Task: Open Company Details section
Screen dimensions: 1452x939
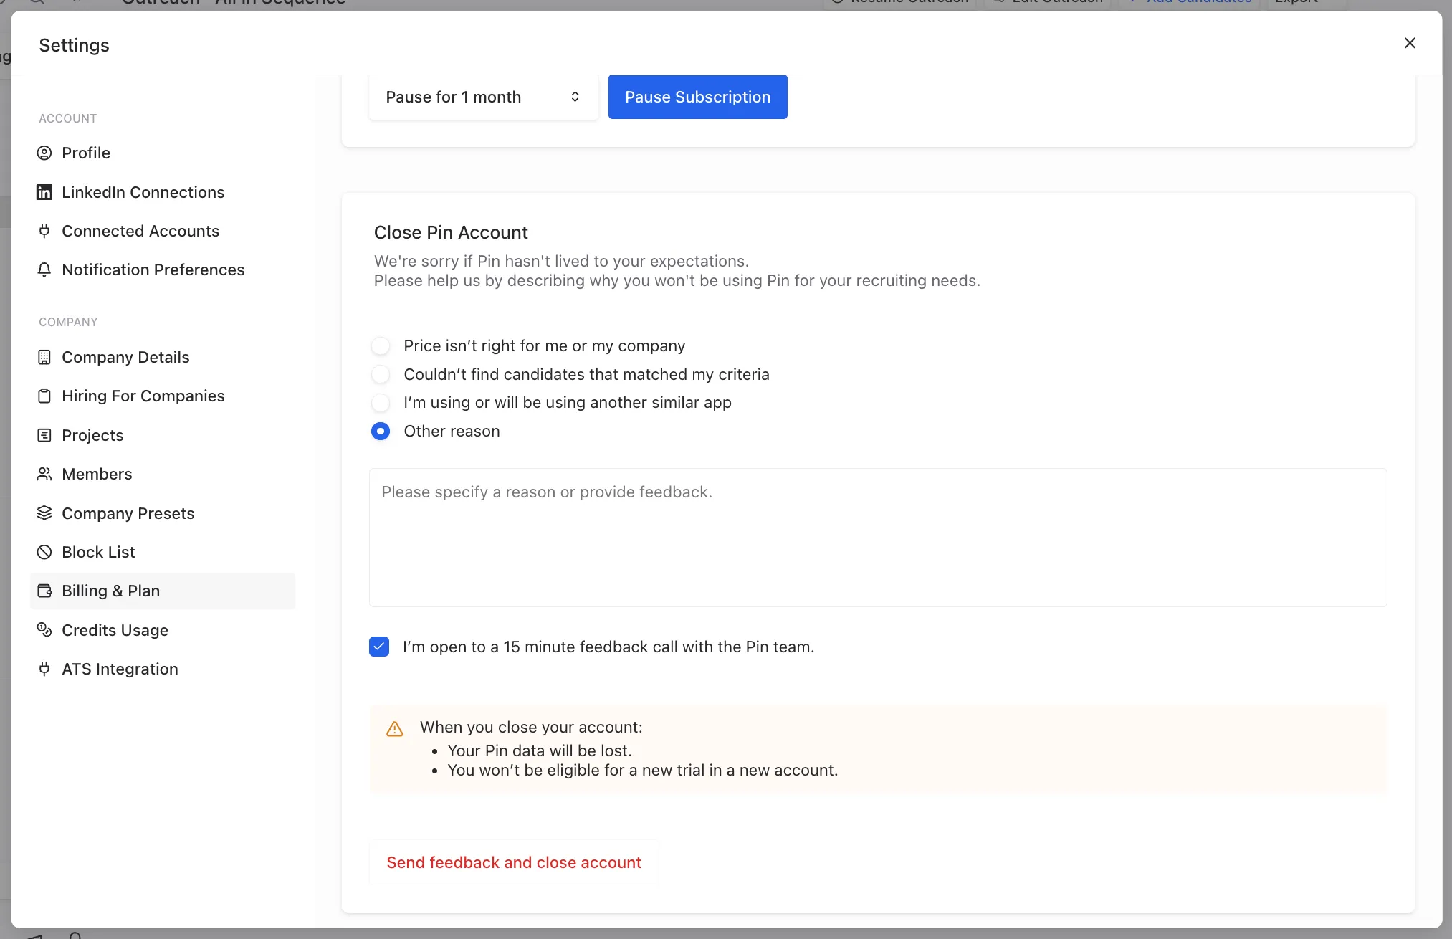Action: click(x=163, y=357)
